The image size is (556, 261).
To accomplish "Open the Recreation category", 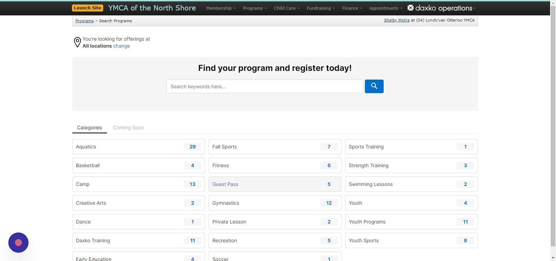I will (x=275, y=240).
